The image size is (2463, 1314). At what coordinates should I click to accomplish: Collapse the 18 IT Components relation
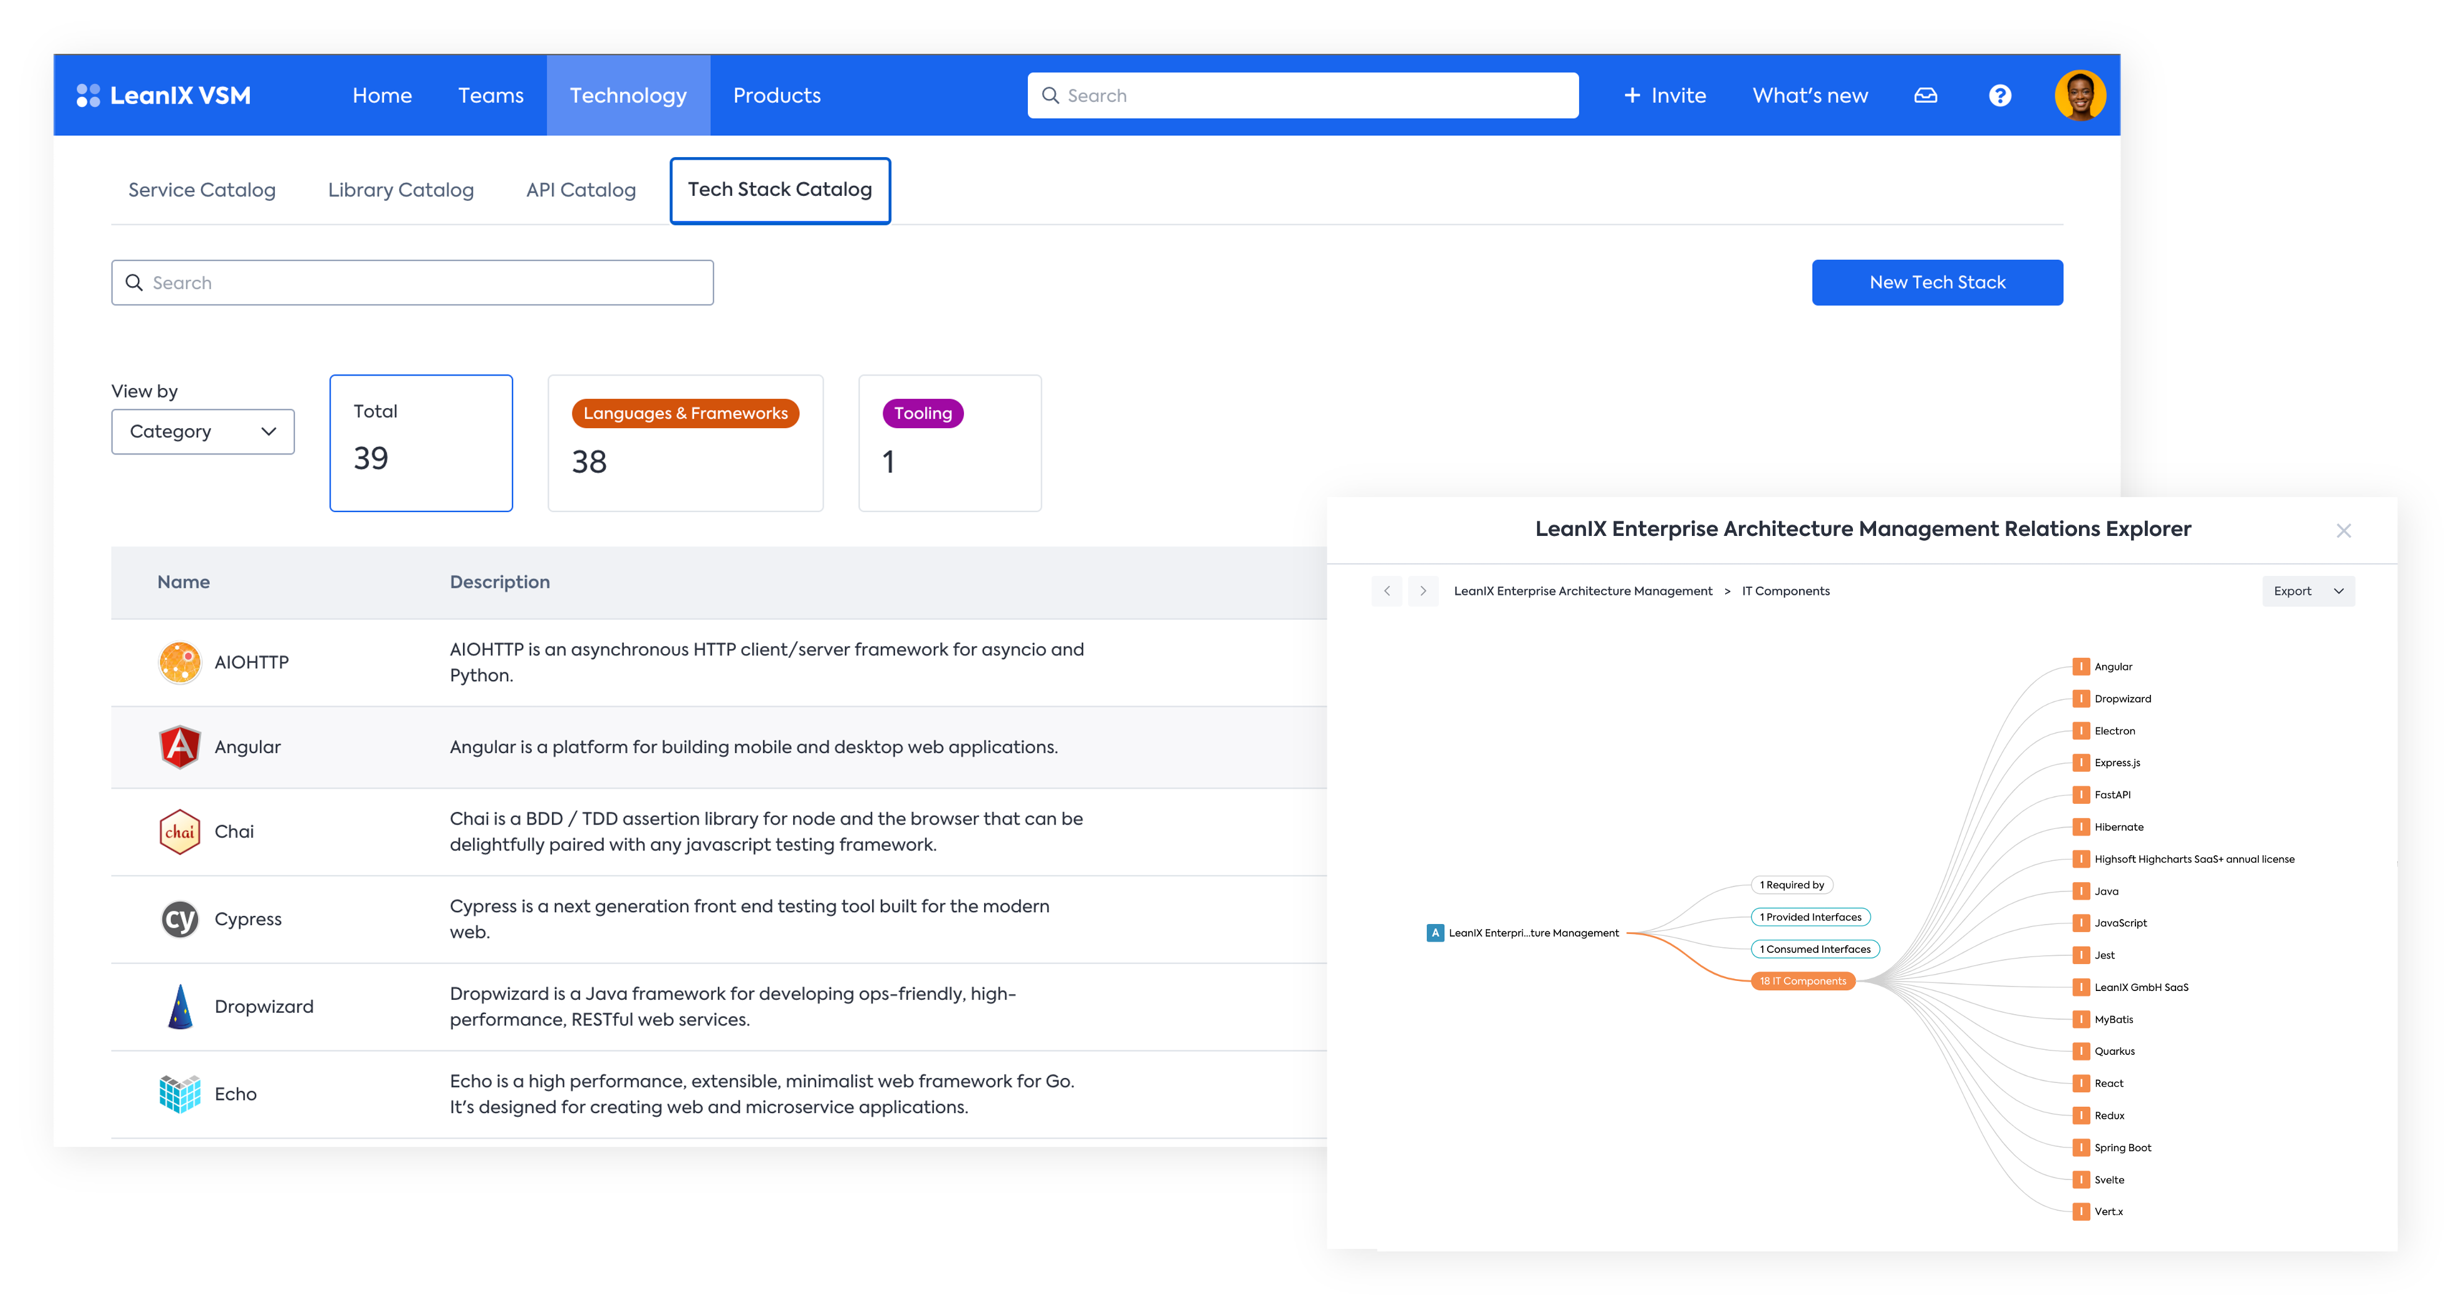point(1802,982)
